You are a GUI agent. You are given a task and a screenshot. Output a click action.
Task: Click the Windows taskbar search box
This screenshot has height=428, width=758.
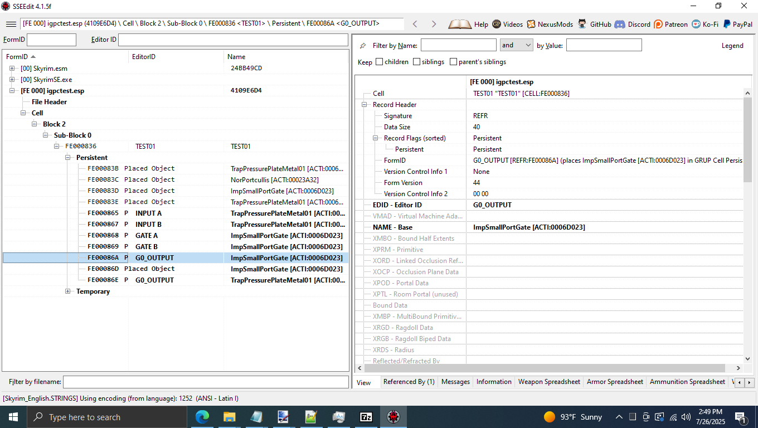click(106, 417)
